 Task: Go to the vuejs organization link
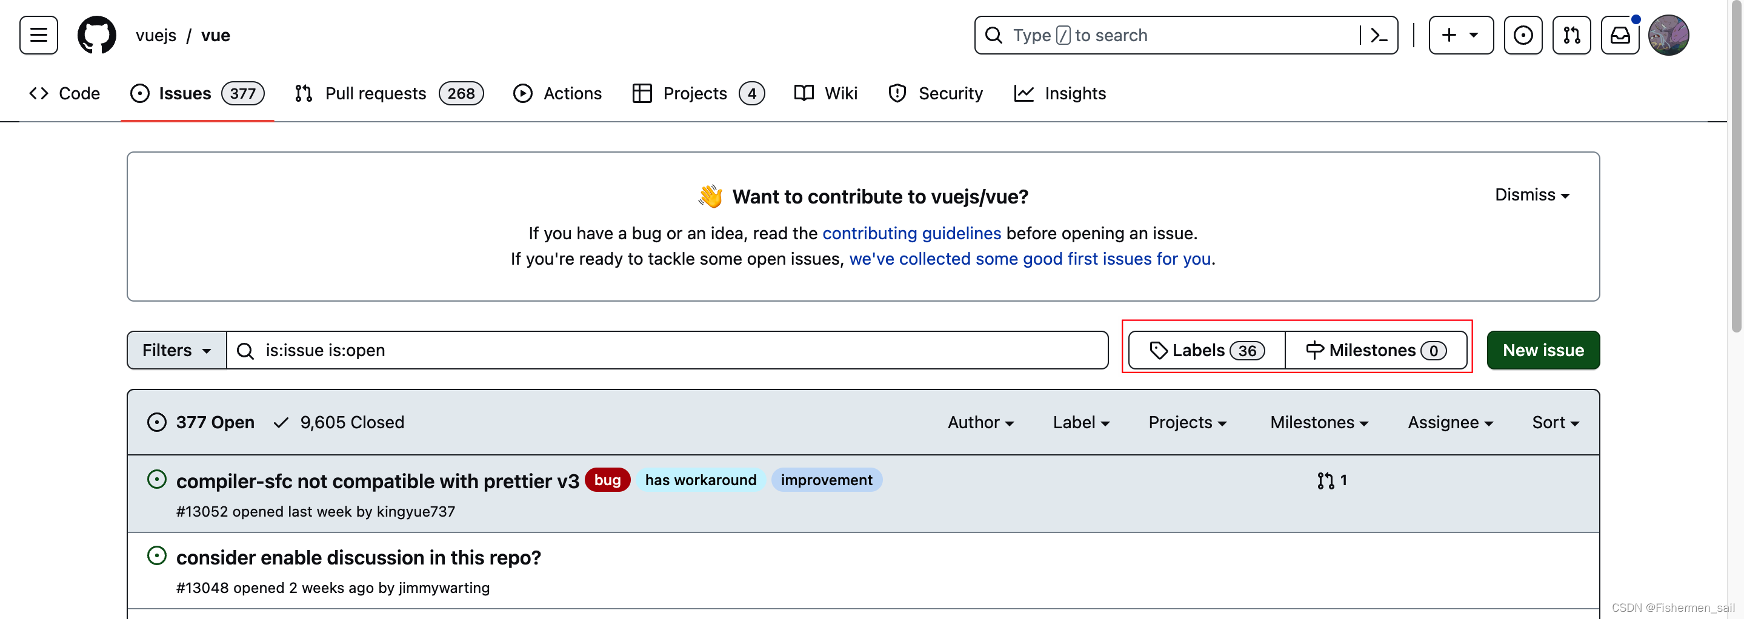pos(156,35)
